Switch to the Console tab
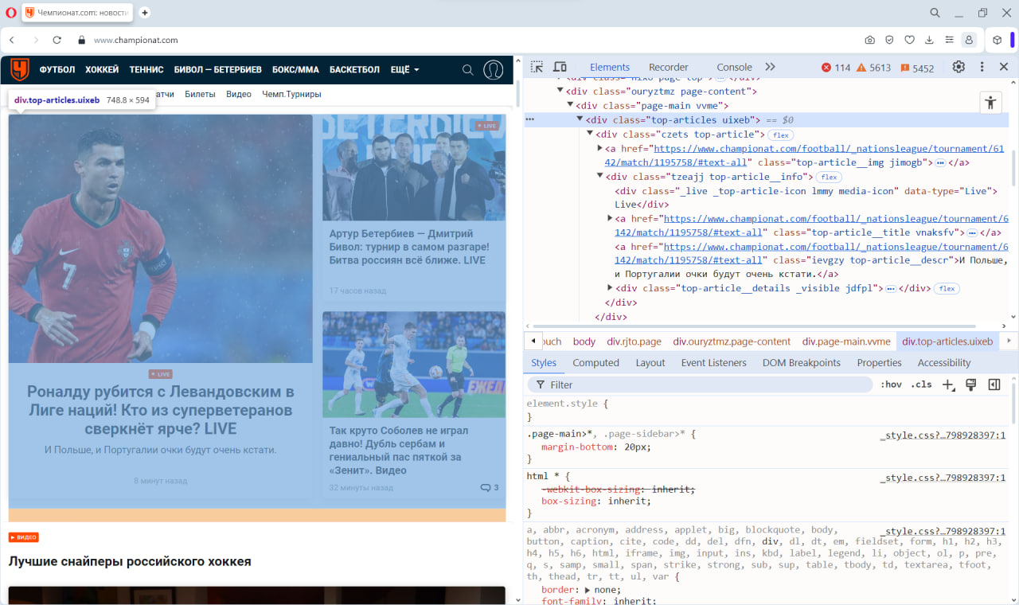Viewport: 1019px width, 605px height. tap(734, 67)
